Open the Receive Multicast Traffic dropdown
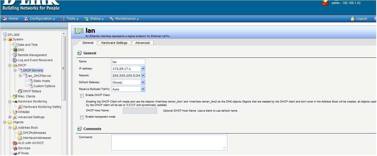Viewport: 377px width, 156px height. click(x=143, y=89)
